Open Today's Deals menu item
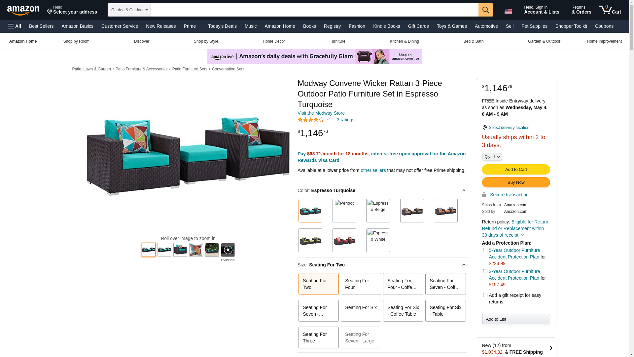The height and width of the screenshot is (357, 634). [x=222, y=26]
